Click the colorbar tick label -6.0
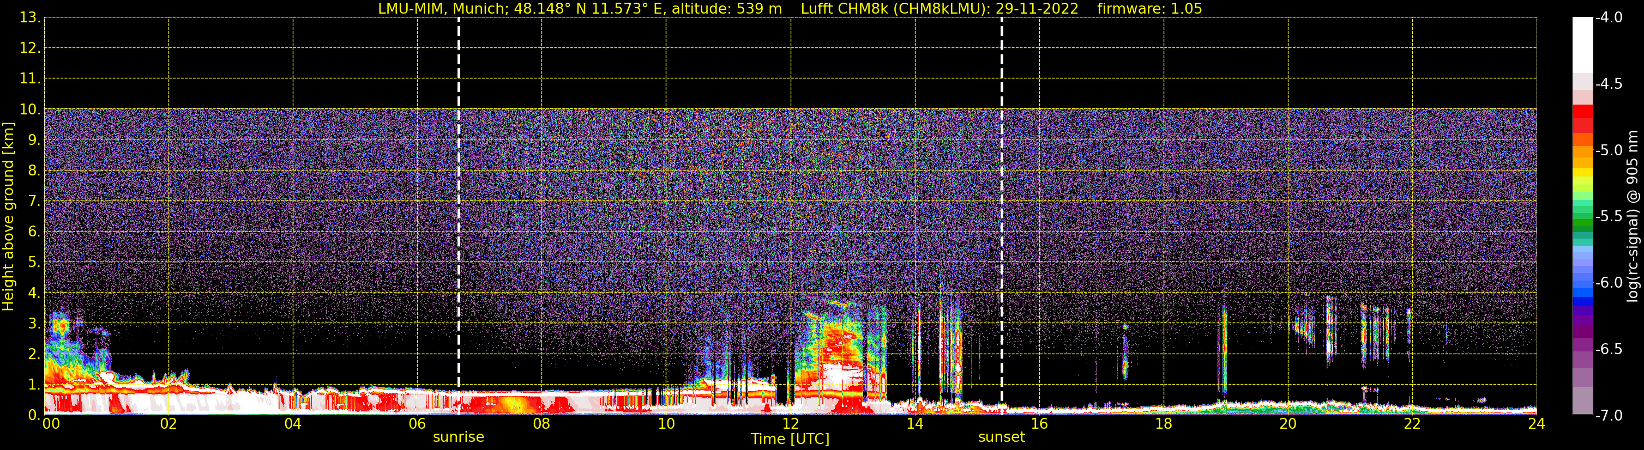This screenshot has width=1644, height=450. [x=1608, y=283]
